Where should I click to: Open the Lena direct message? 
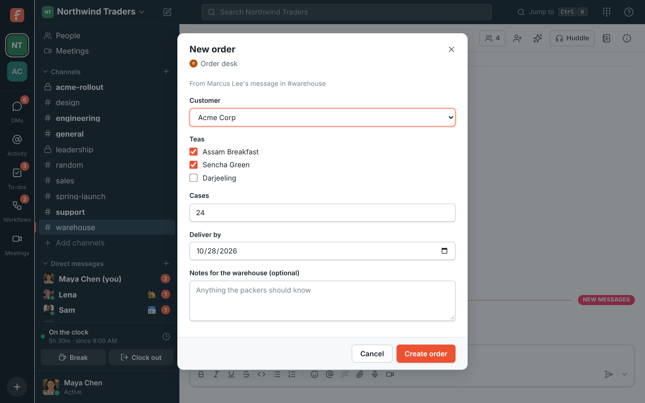pos(107,295)
